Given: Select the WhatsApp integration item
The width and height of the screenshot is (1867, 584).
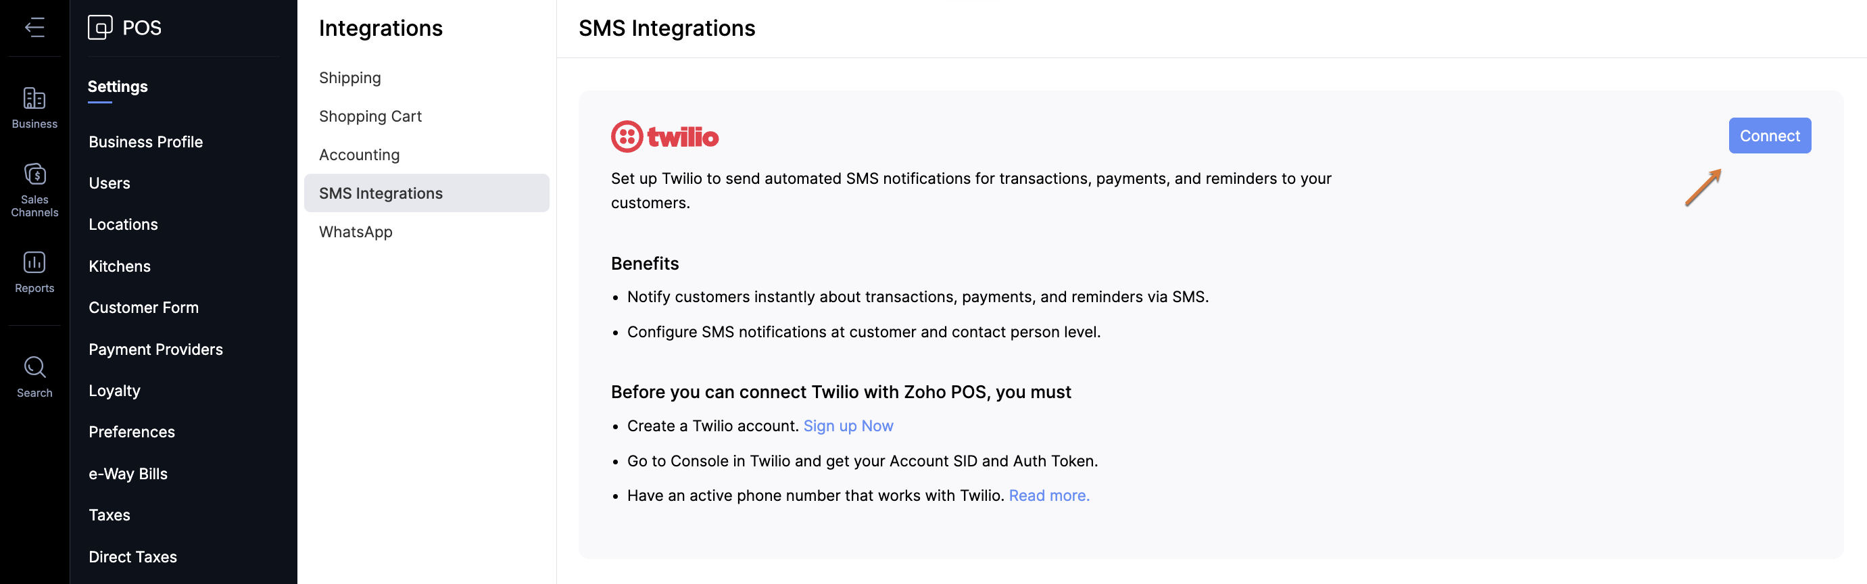Looking at the screenshot, I should (355, 232).
